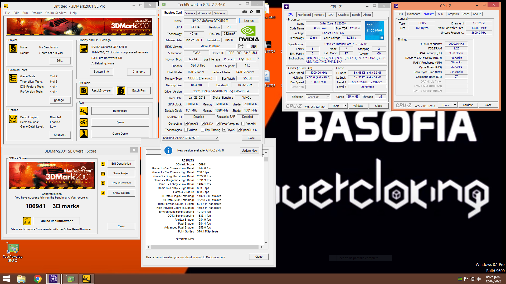Viewport: 506px width, 284px height.
Task: Click the large Benchmark button
Action: point(120,111)
